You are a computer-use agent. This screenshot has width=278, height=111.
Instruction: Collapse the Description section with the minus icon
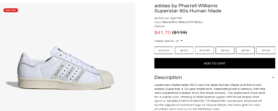tap(273, 77)
